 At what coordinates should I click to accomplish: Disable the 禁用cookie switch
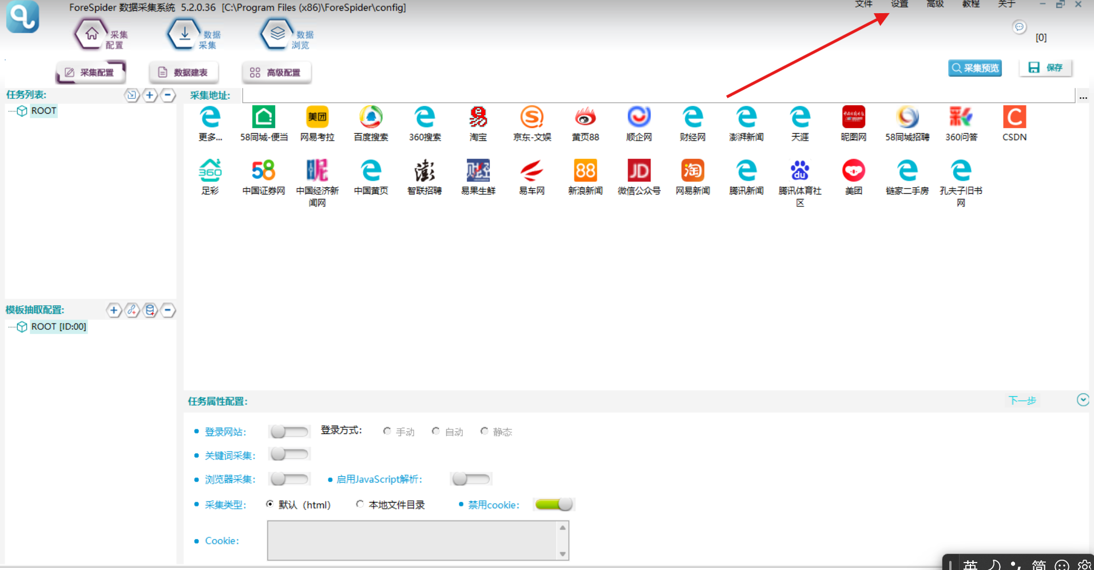coord(553,504)
